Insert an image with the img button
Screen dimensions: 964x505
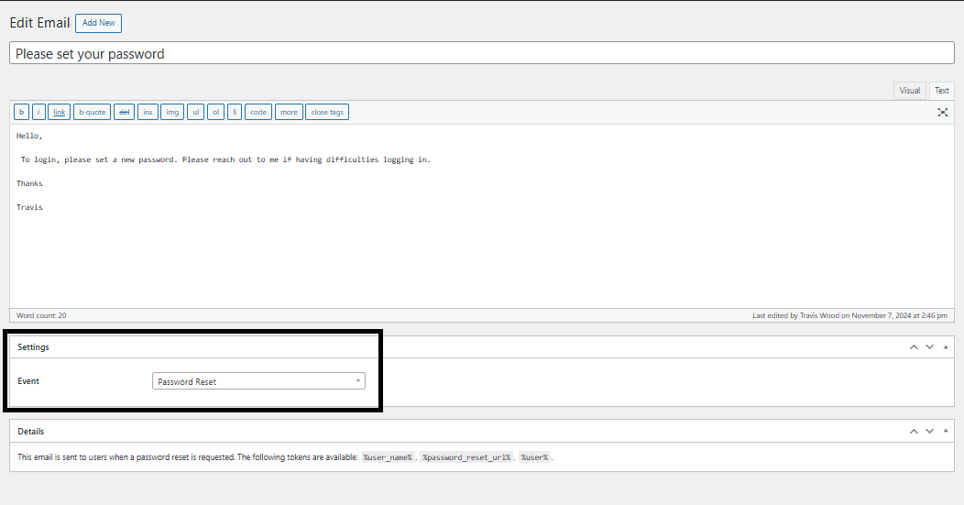tap(172, 112)
